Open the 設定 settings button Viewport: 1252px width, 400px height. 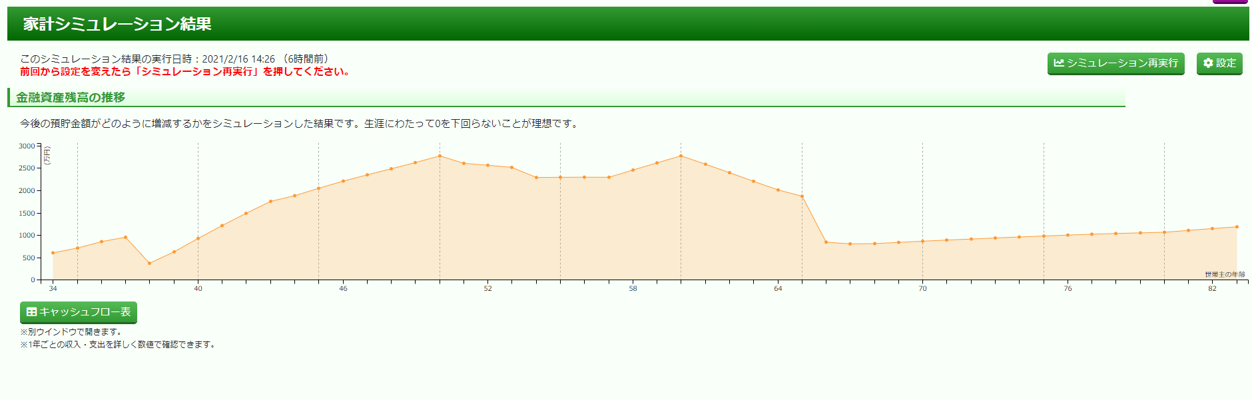(1219, 63)
